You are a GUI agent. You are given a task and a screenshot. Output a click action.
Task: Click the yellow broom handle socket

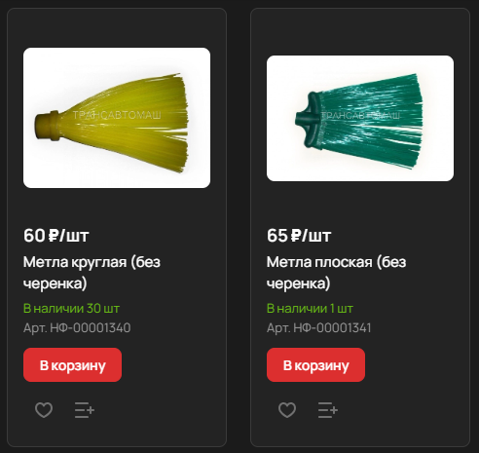[47, 127]
